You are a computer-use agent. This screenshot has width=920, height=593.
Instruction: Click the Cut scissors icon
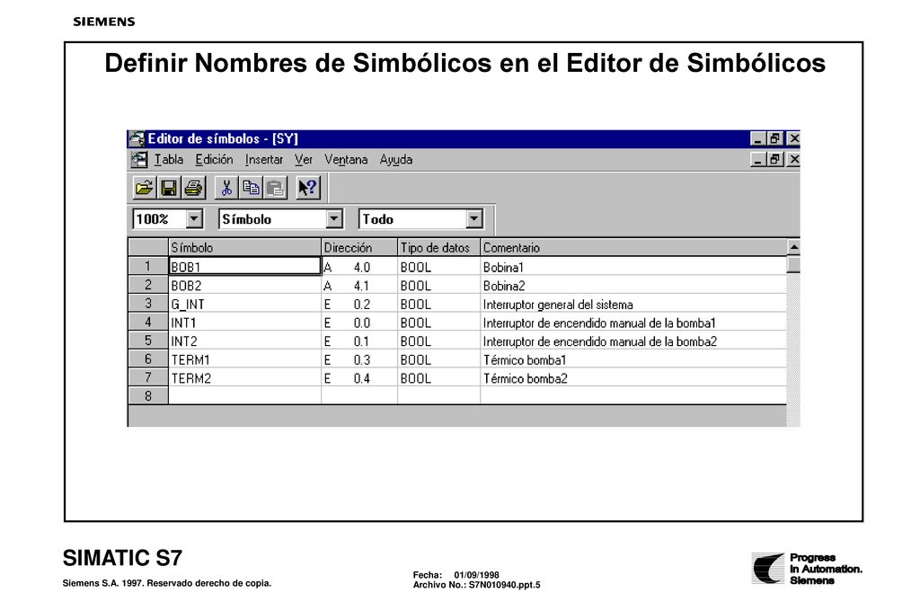[226, 188]
